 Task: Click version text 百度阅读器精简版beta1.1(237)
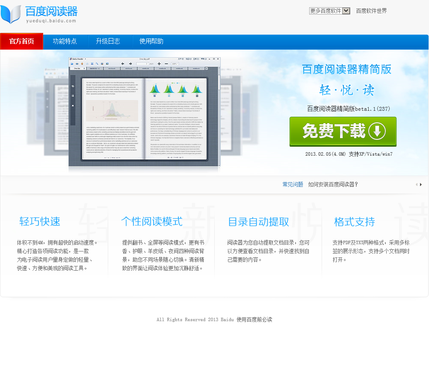pos(349,109)
